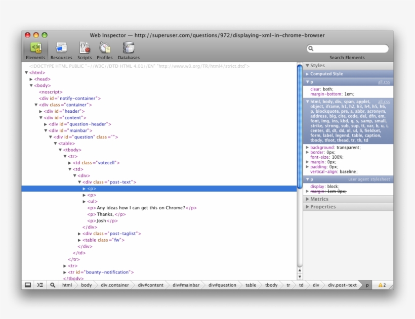
Task: Expand the head element node
Action: [x=31, y=79]
